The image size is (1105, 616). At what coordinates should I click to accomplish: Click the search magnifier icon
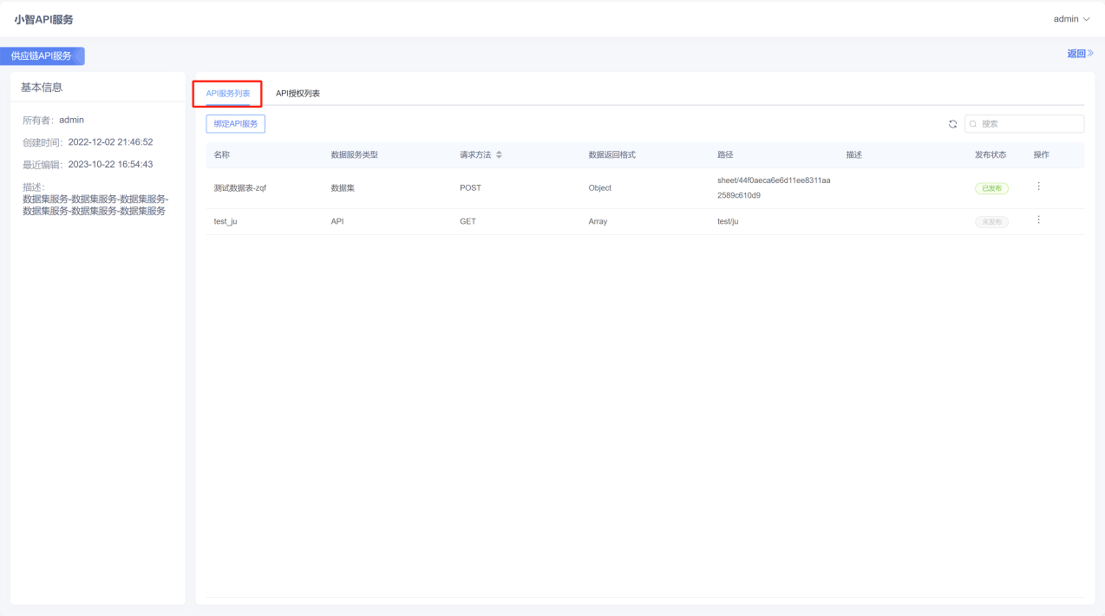[x=973, y=124]
